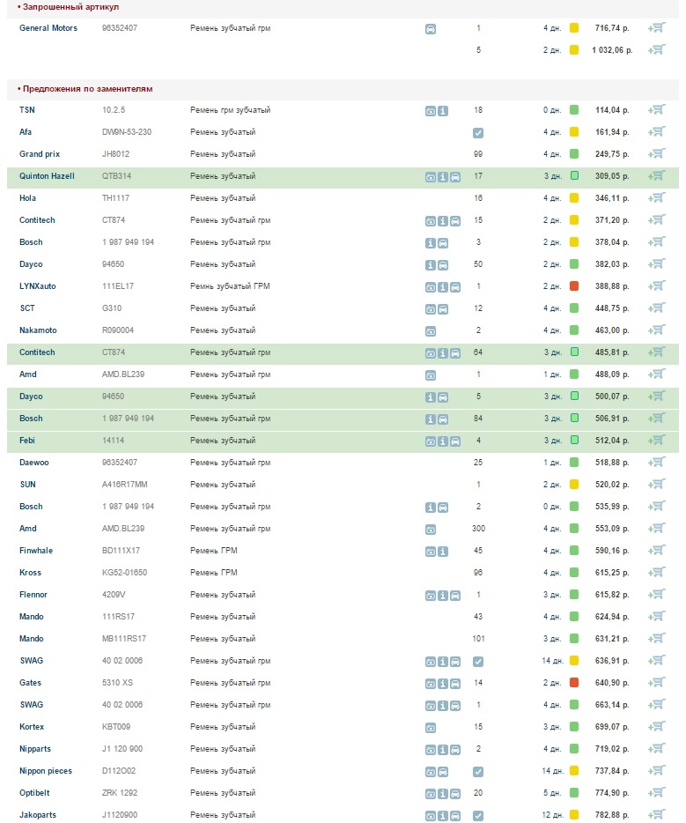
Task: Open the Quinton Hazell brand link
Action: [x=47, y=176]
